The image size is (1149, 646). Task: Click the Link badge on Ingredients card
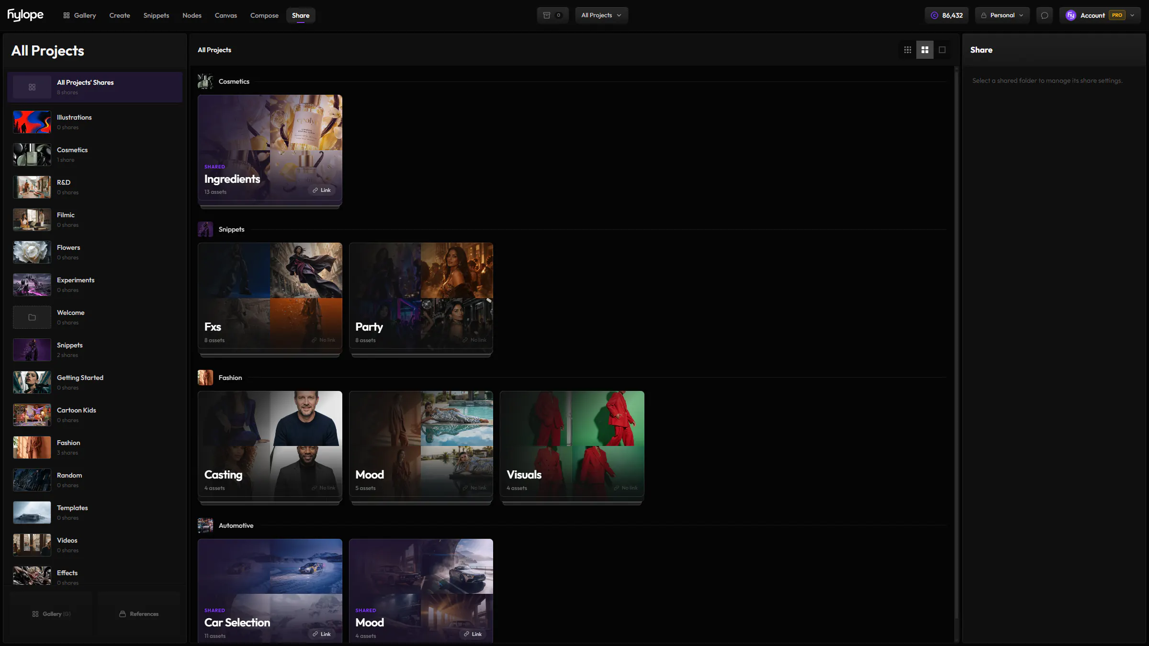pos(322,190)
